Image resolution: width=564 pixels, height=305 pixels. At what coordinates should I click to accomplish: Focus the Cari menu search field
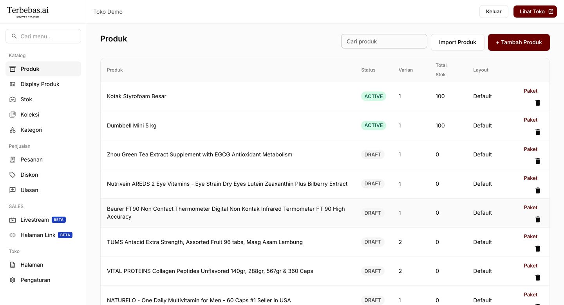coord(43,36)
